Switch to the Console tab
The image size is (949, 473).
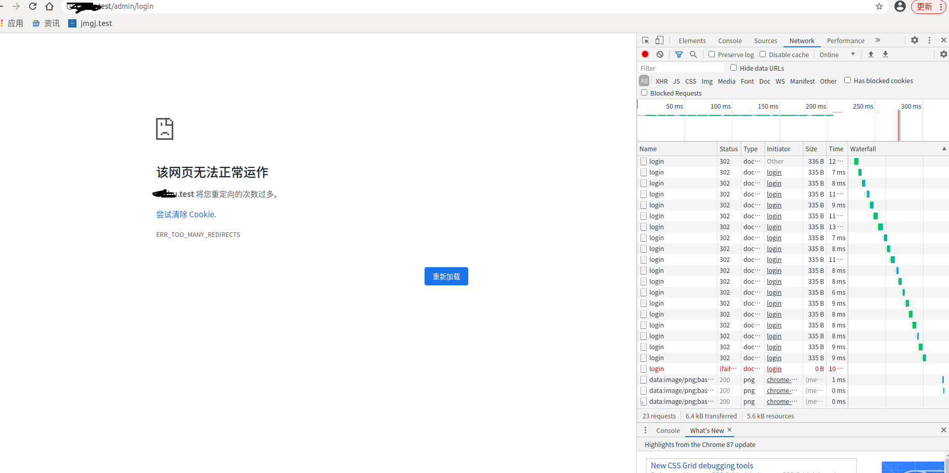coord(729,41)
